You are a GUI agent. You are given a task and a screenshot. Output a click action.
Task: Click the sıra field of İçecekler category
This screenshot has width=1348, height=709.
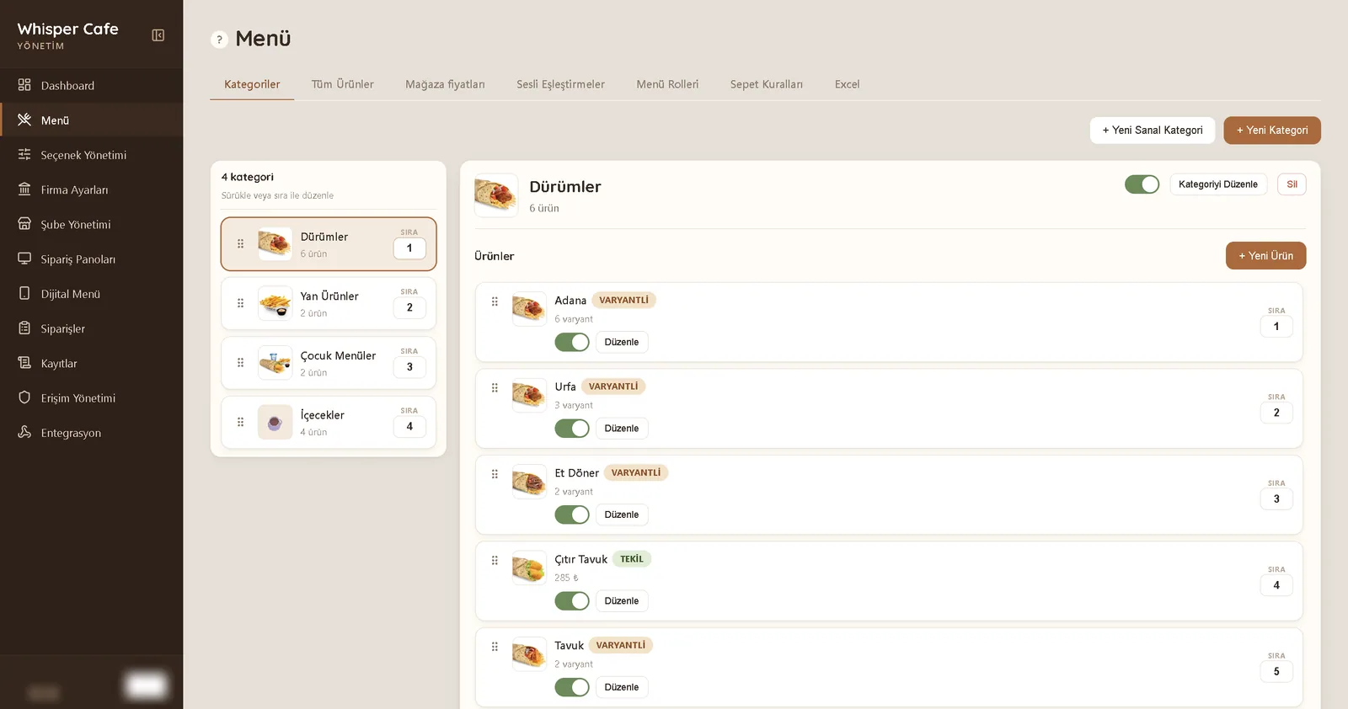(409, 427)
